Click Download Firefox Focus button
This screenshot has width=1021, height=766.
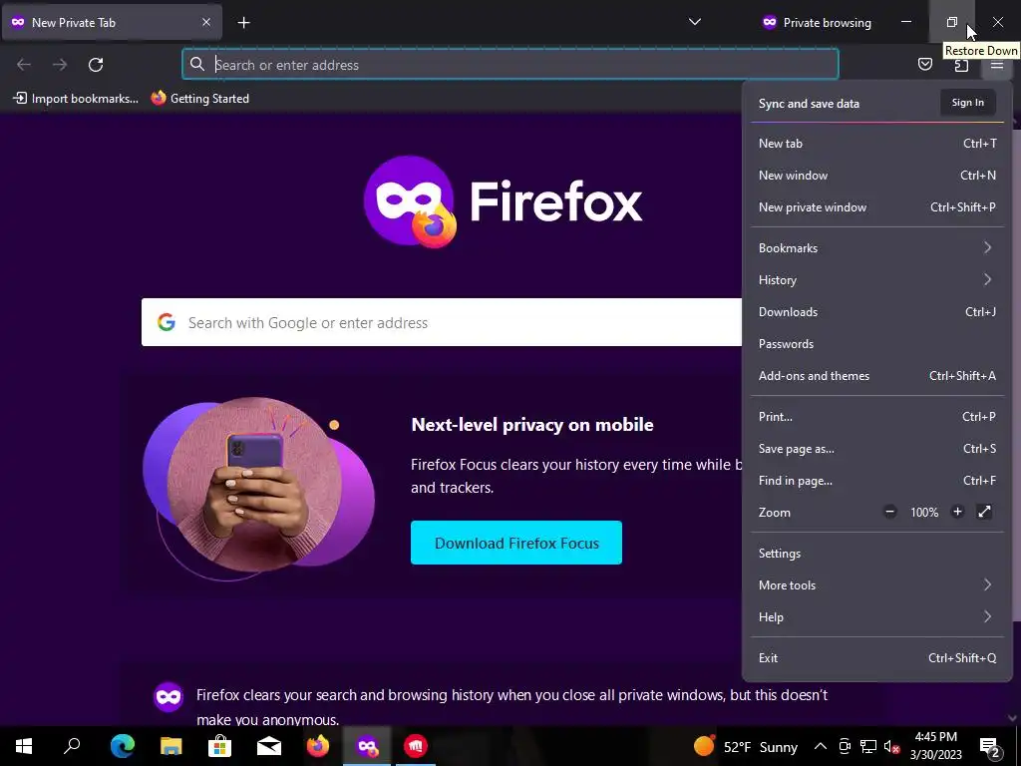coord(516,543)
